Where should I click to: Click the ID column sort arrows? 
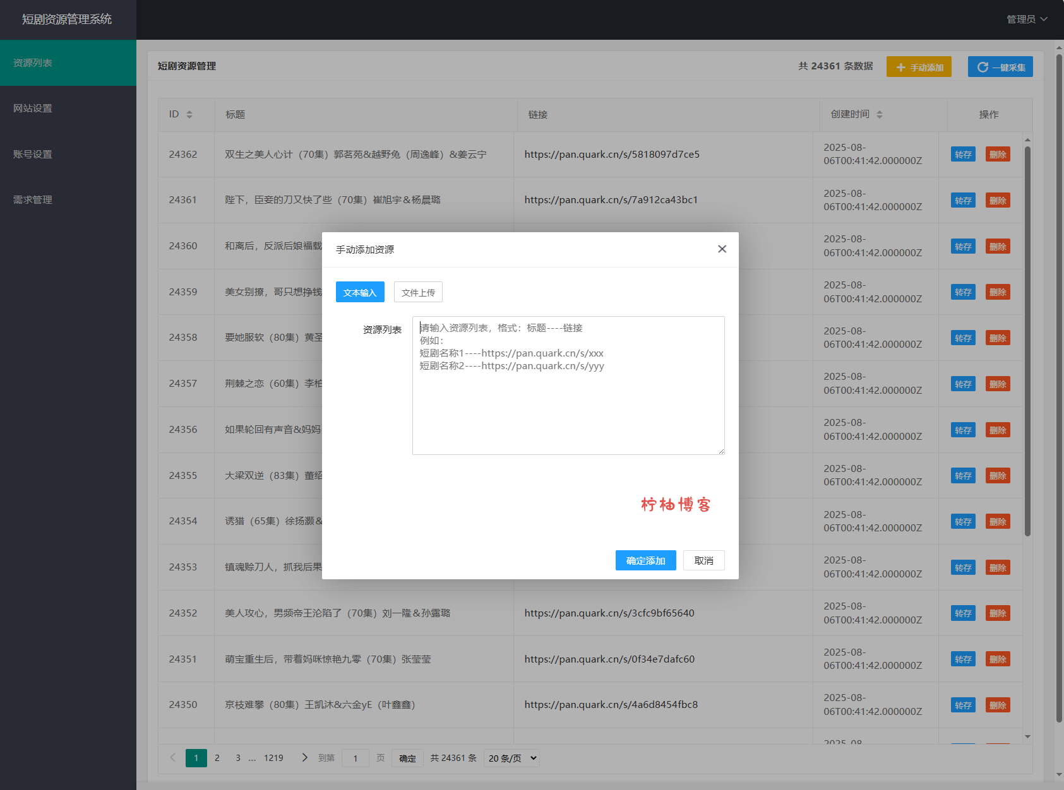click(x=189, y=114)
